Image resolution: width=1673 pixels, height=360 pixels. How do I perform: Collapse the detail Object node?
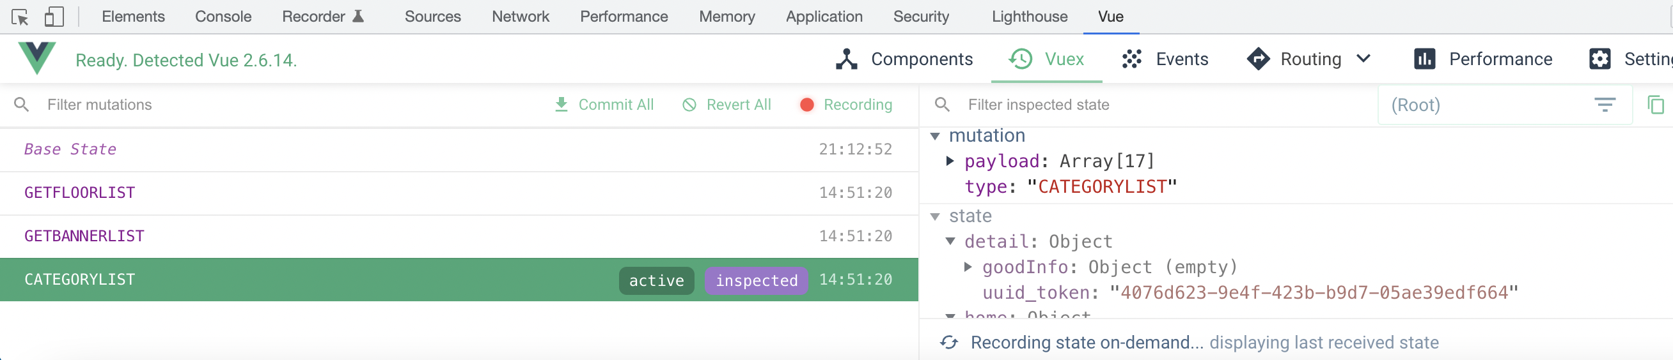click(950, 241)
